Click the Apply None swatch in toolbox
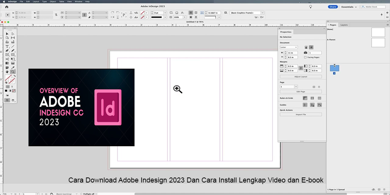The width and height of the screenshot is (390, 195). (x=14, y=91)
